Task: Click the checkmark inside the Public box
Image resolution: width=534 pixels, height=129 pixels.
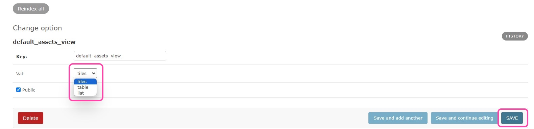Action: click(x=18, y=90)
